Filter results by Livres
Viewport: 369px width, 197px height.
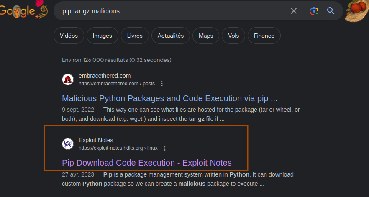[135, 36]
